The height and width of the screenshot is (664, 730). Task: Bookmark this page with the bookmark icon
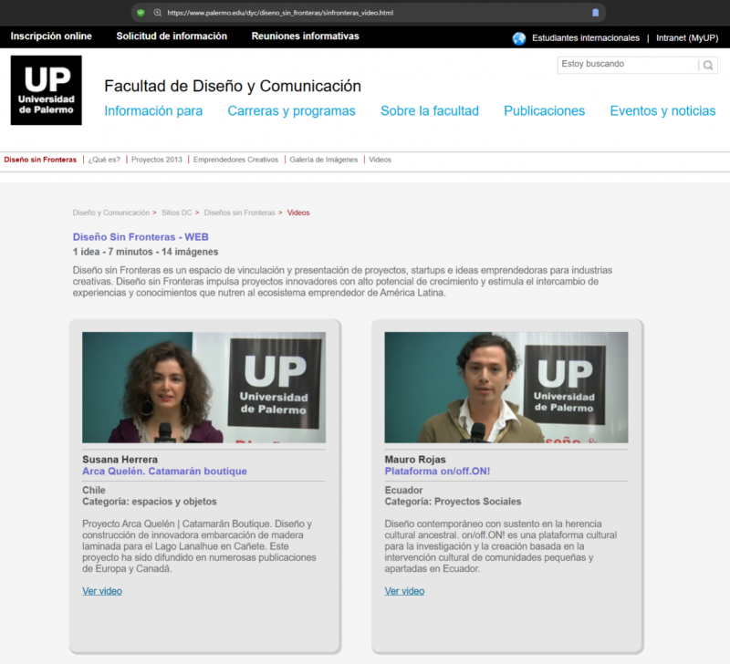click(x=595, y=13)
